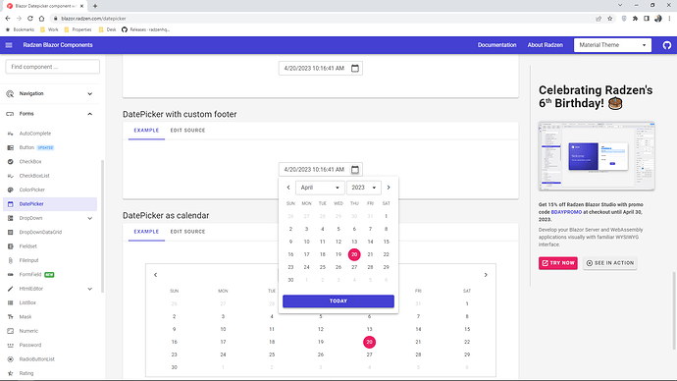Open the Password component page

click(30, 345)
